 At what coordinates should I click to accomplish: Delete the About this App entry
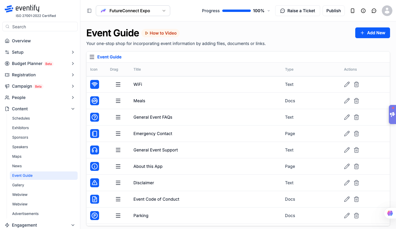click(356, 166)
